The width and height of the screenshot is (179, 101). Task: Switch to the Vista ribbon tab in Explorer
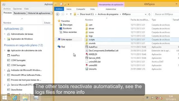92,9
